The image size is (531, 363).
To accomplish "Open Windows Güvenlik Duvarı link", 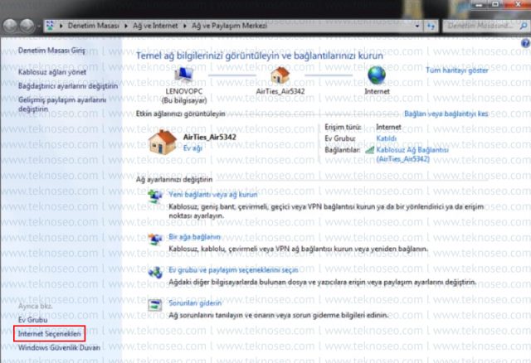I will [59, 348].
